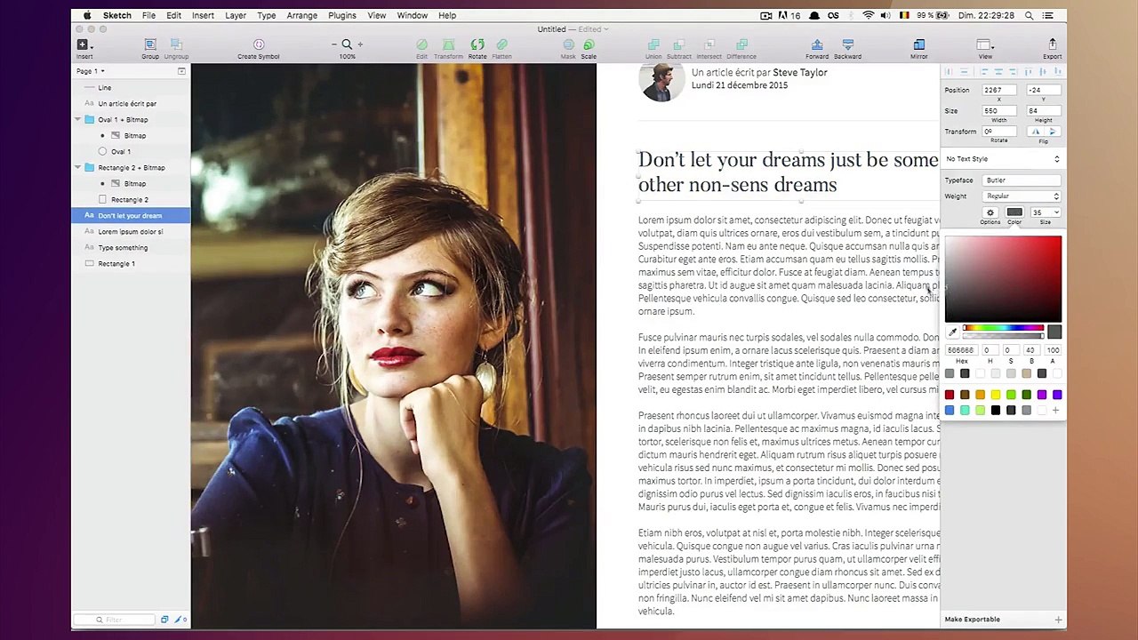The height and width of the screenshot is (640, 1138).
Task: Zoom out with the minus icon
Action: (x=334, y=44)
